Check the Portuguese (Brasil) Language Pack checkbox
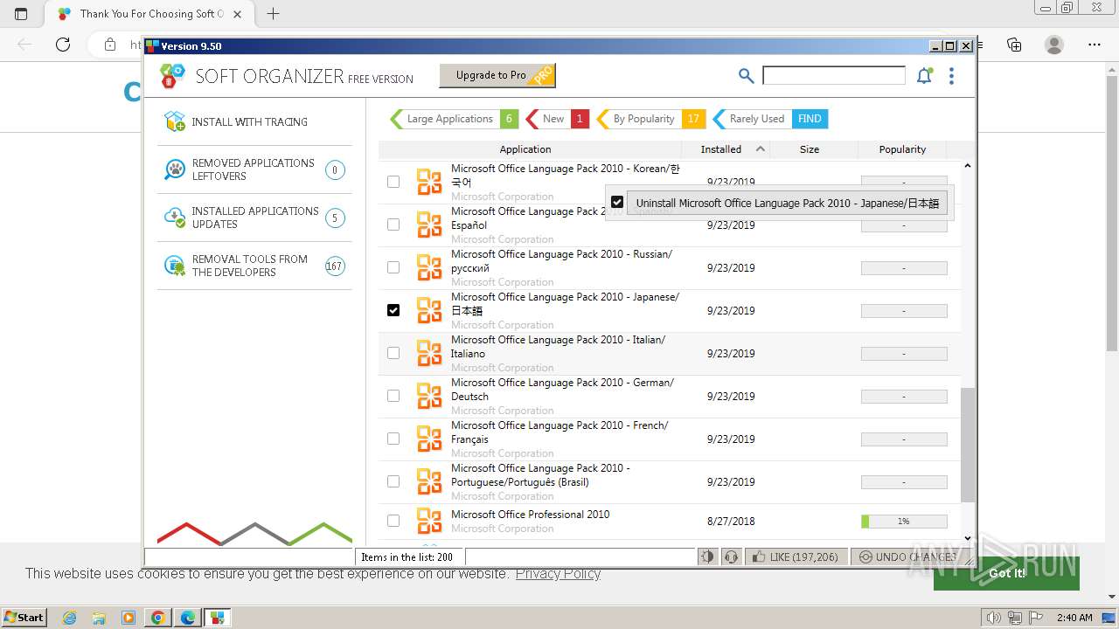Viewport: 1119px width, 629px height. click(393, 481)
